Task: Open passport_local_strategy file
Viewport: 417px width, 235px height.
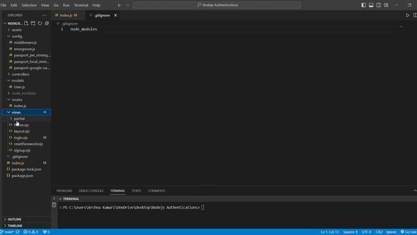Action: pyautogui.click(x=31, y=61)
